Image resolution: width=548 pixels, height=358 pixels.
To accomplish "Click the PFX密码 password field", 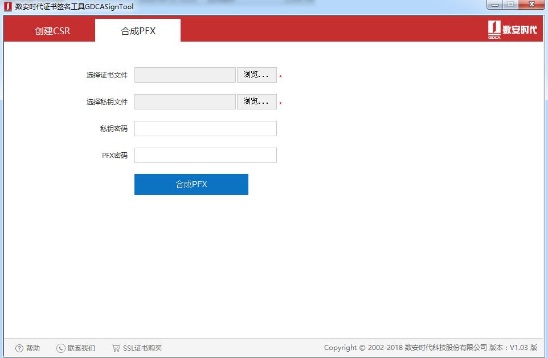I will [205, 155].
